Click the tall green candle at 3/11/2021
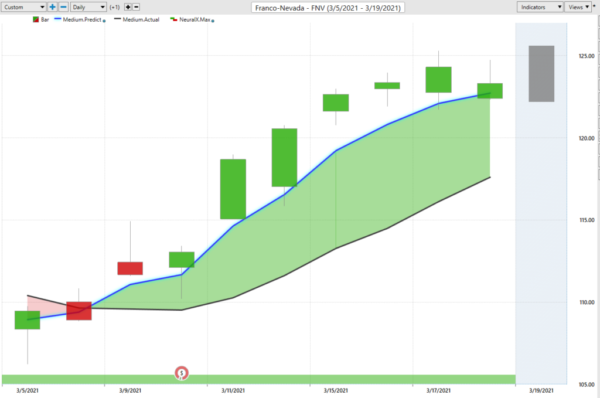Screen dimensions: 600x398 [x=233, y=189]
